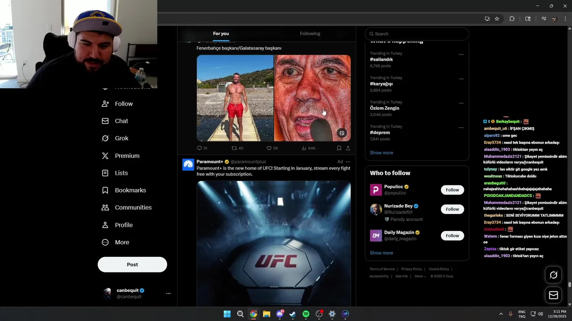
Task: Click the Premium X logo icon
Action: click(x=105, y=156)
